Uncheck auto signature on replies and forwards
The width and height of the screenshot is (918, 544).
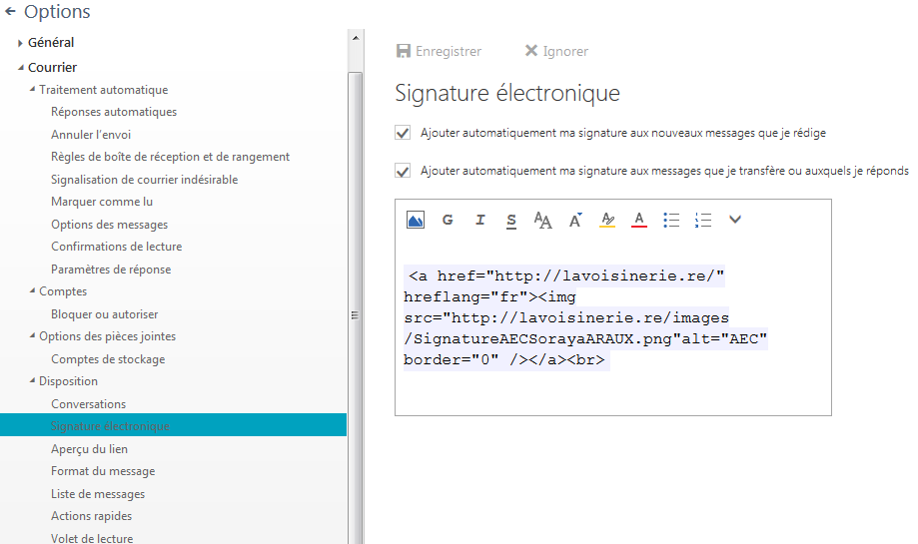(404, 171)
